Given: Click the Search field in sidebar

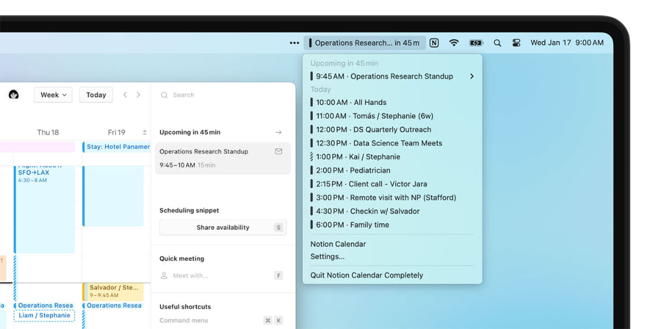Looking at the screenshot, I should coord(223,95).
